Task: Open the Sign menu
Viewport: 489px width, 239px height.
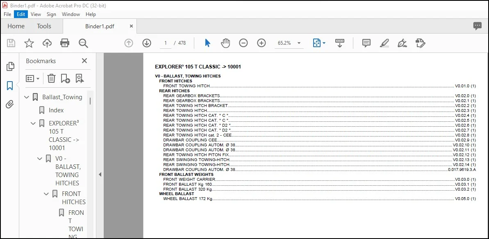Action: (52, 14)
